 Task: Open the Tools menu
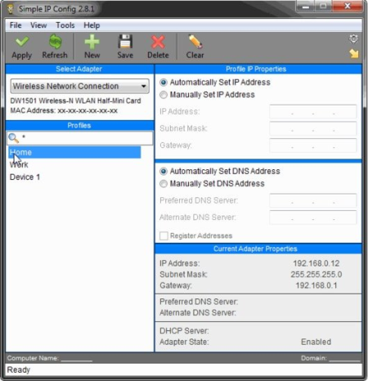(x=65, y=25)
